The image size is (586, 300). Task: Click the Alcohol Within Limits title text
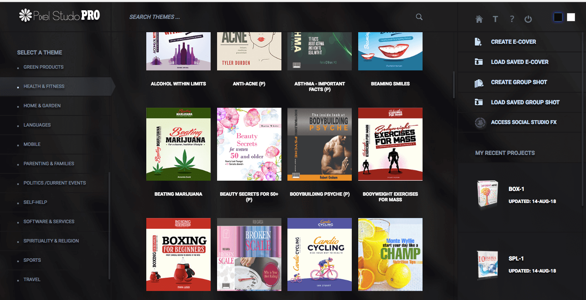[178, 84]
